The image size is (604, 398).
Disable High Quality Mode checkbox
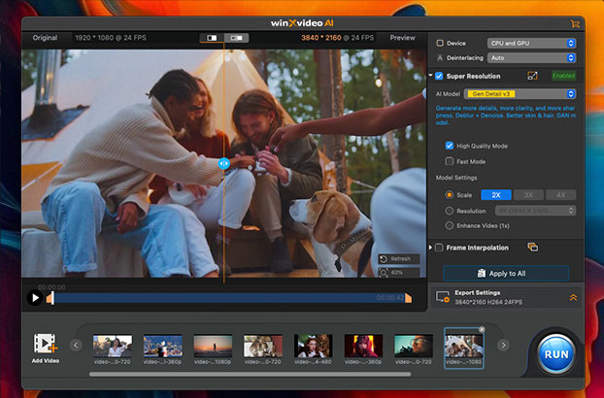point(449,146)
